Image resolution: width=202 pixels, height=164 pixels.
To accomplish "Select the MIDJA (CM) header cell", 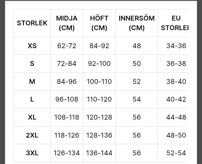I will pyautogui.click(x=67, y=23).
